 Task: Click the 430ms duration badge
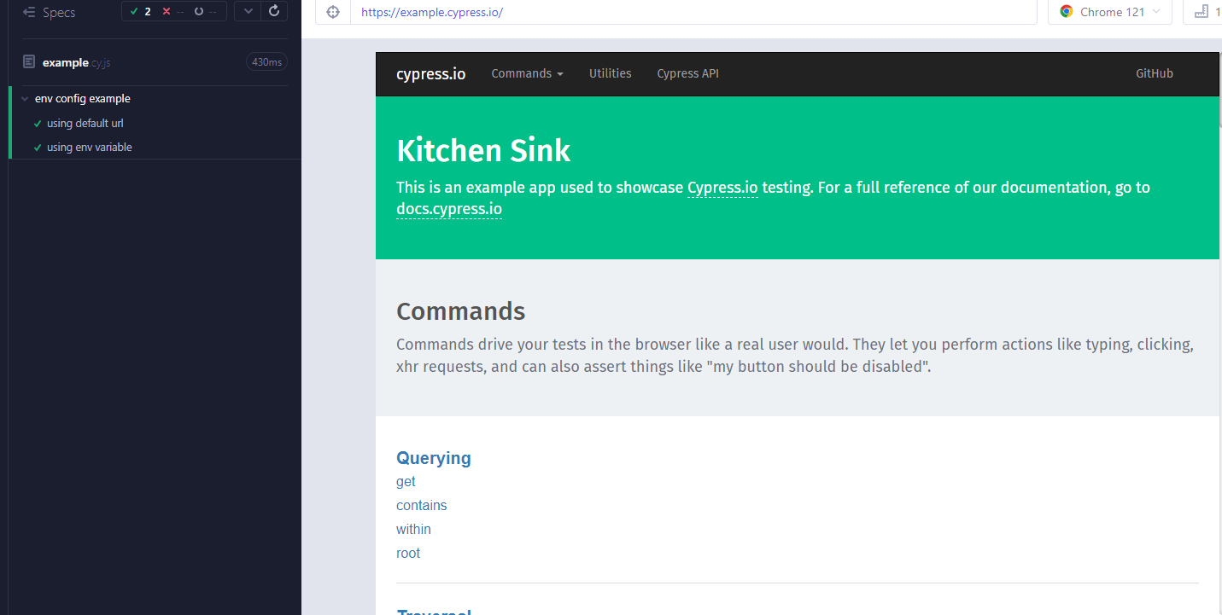pyautogui.click(x=266, y=62)
